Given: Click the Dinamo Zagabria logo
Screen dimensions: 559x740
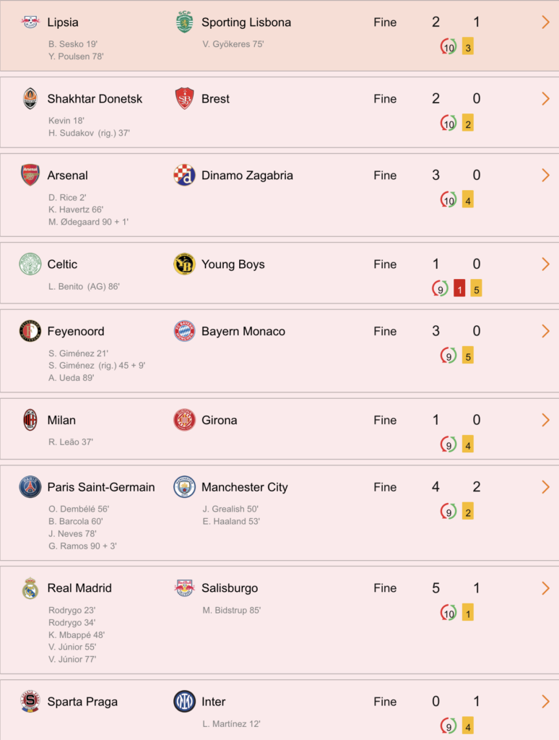Looking at the screenshot, I should point(184,175).
